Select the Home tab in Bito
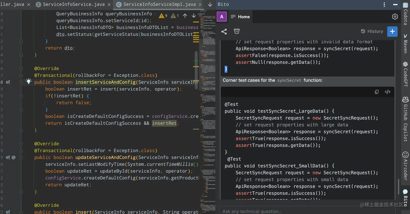This screenshot has width=410, height=214. (240, 17)
